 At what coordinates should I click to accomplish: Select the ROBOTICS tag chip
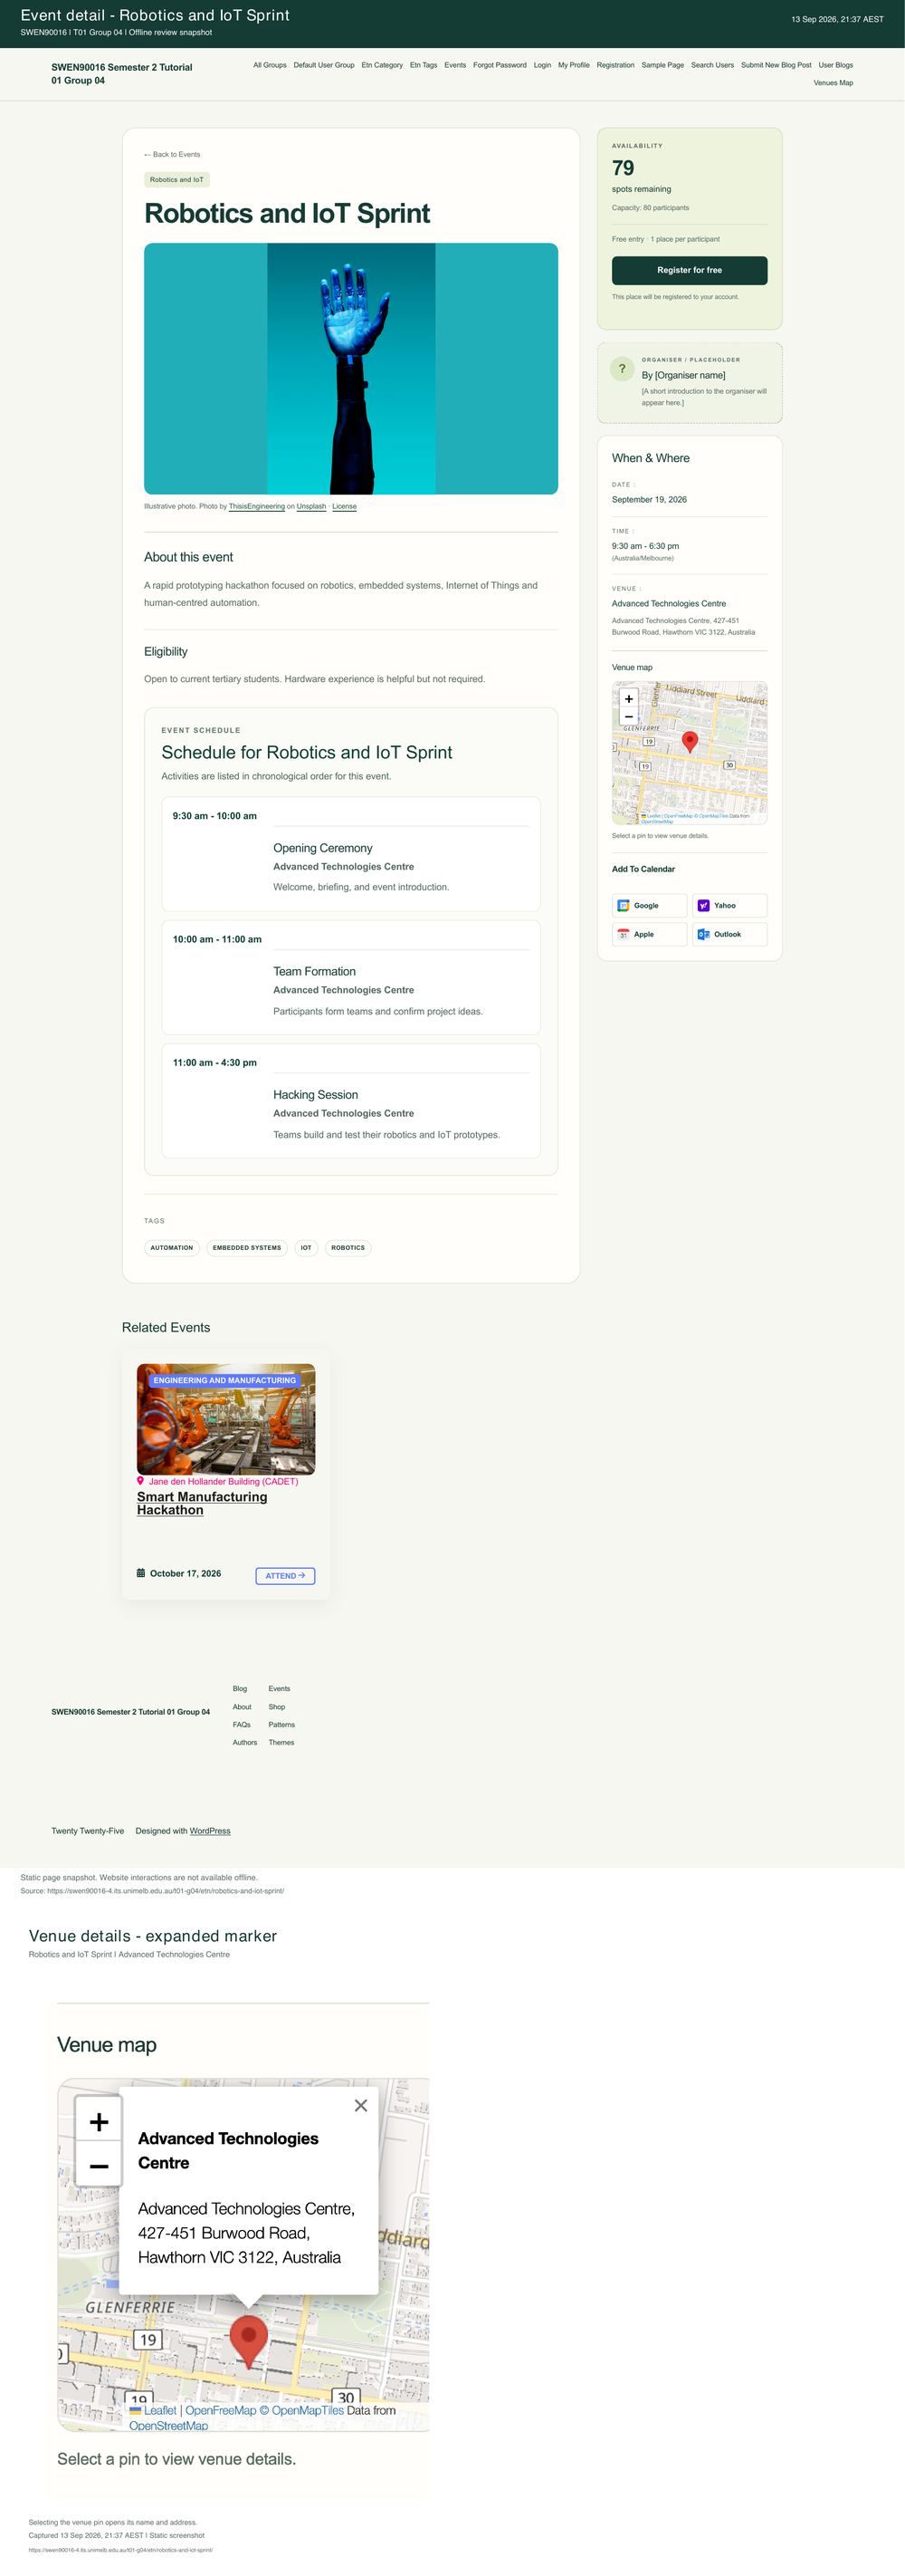click(x=348, y=1248)
